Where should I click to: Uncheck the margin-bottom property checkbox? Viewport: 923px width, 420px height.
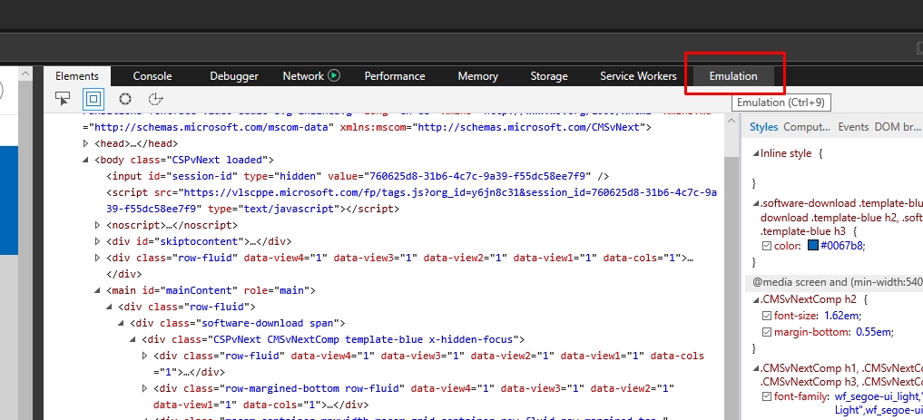pyautogui.click(x=766, y=332)
